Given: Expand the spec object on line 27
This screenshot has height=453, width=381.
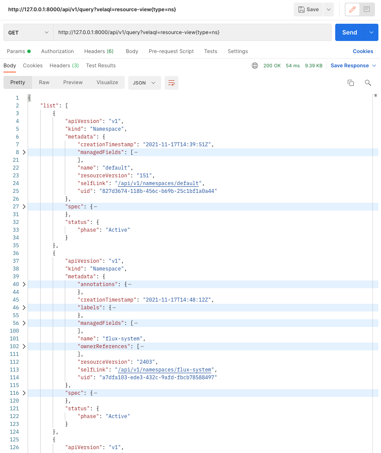Looking at the screenshot, I should pos(24,207).
